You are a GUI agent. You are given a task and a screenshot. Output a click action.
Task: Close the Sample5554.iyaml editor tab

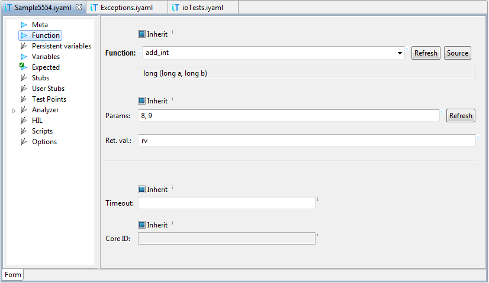pyautogui.click(x=79, y=7)
